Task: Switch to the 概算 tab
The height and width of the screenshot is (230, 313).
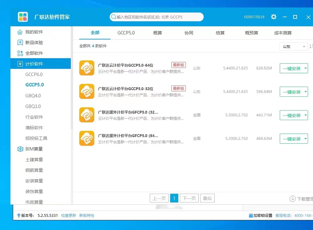Action: click(158, 33)
